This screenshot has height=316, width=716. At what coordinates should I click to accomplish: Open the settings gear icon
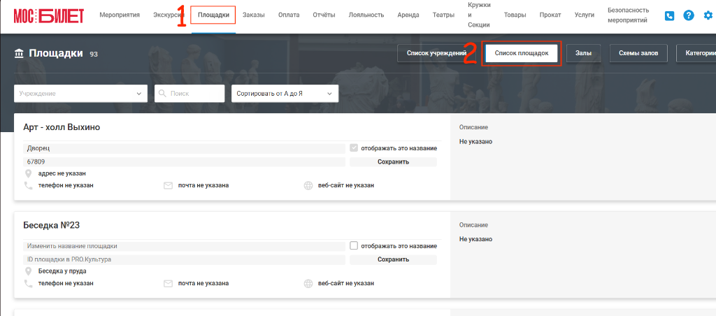coord(708,15)
